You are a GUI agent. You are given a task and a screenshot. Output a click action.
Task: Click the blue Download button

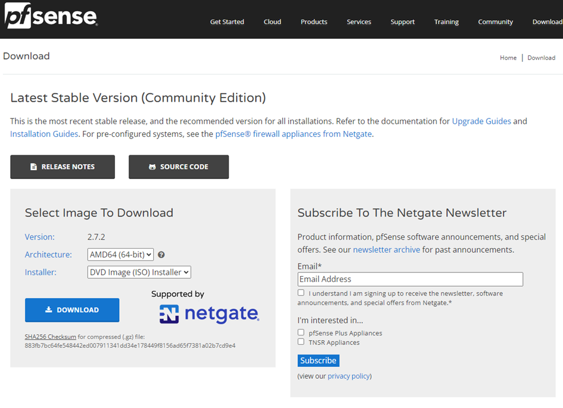click(72, 310)
